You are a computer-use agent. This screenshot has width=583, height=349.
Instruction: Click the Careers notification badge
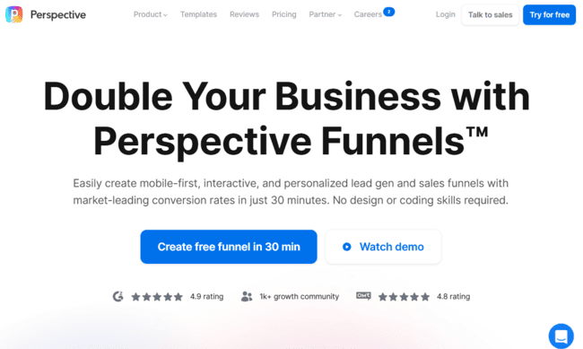coord(389,12)
